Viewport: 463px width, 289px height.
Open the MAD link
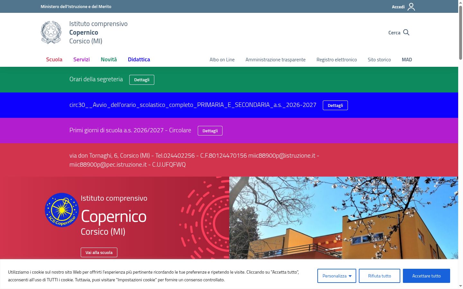[x=407, y=60]
